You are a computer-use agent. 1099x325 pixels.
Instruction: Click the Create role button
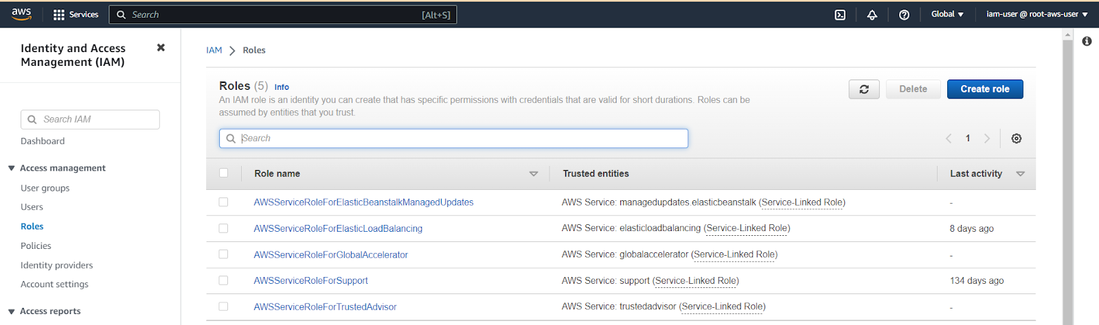point(985,89)
